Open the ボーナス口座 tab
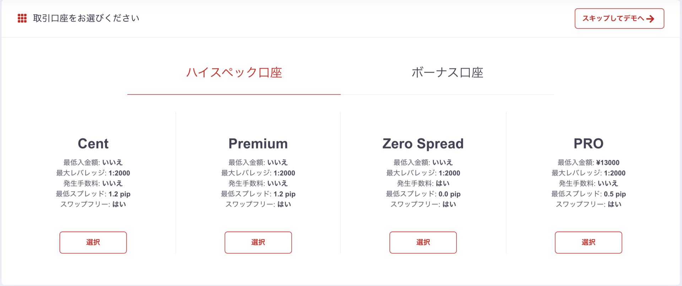682x286 pixels. coord(447,73)
